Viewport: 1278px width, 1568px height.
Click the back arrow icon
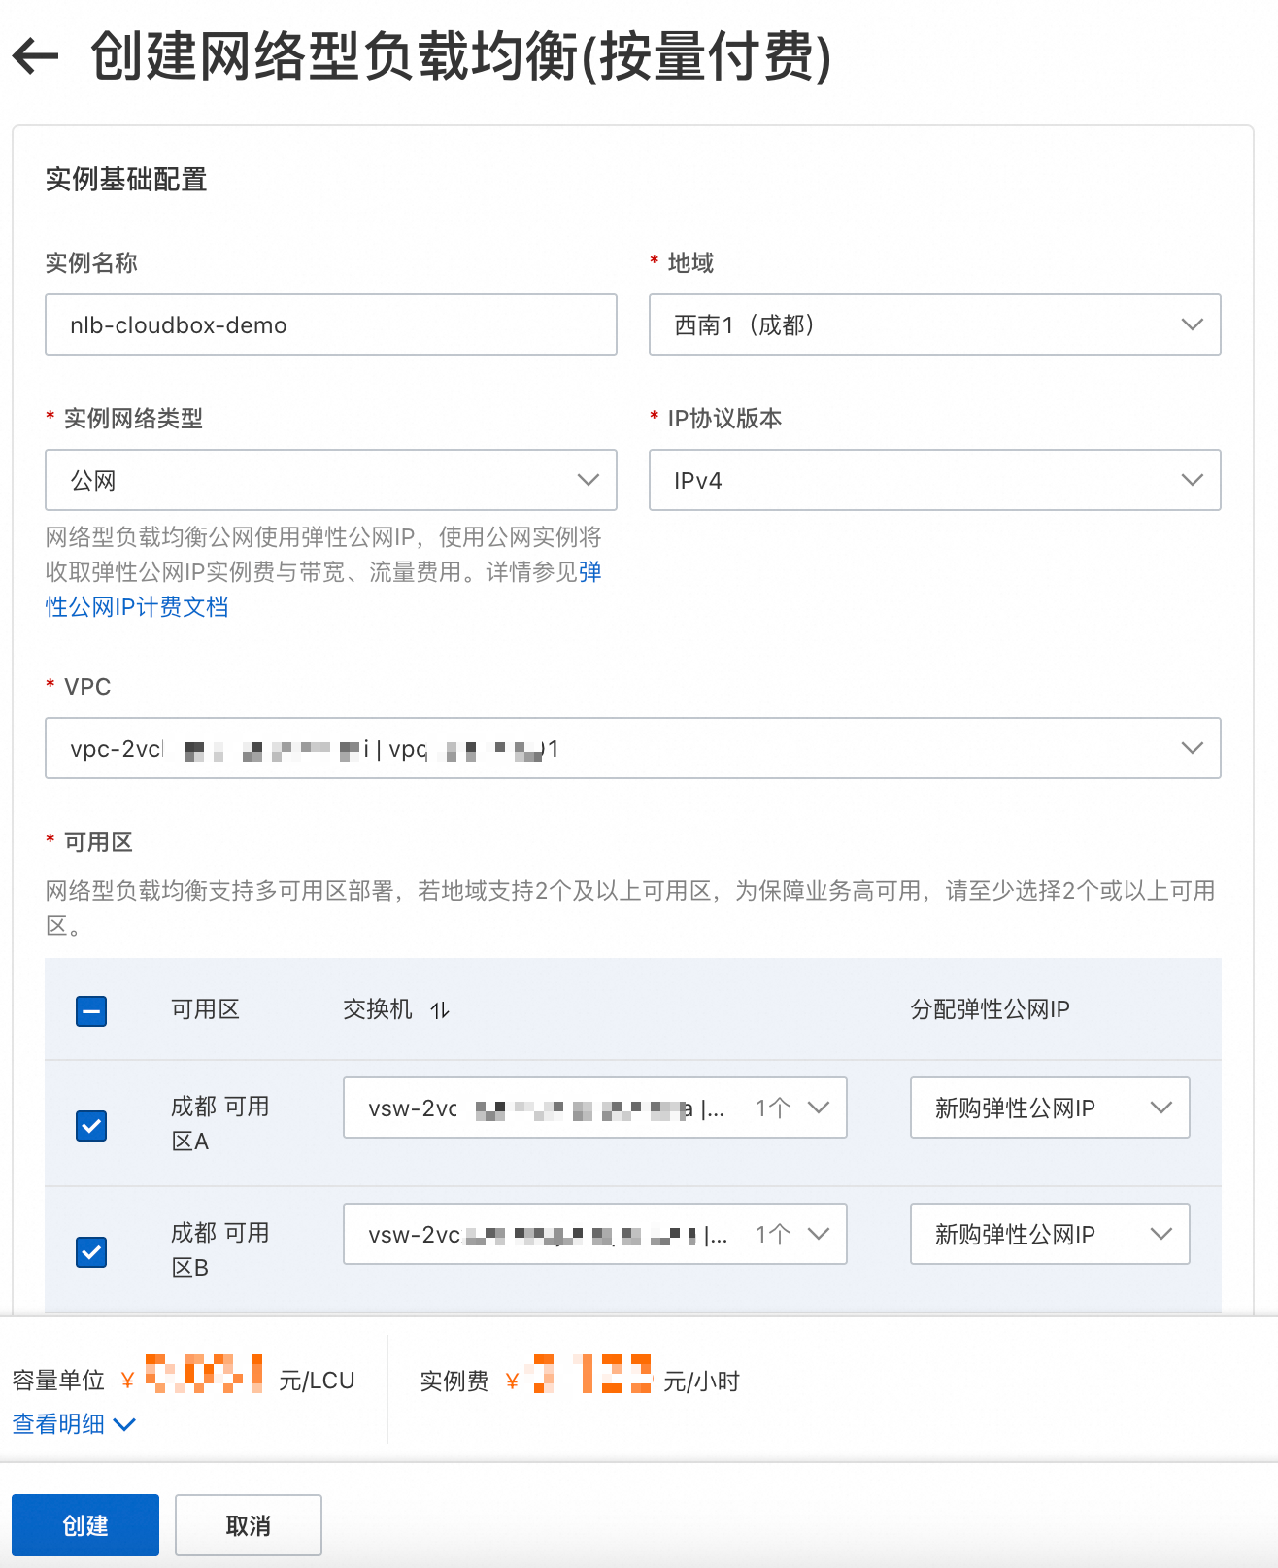pyautogui.click(x=35, y=56)
